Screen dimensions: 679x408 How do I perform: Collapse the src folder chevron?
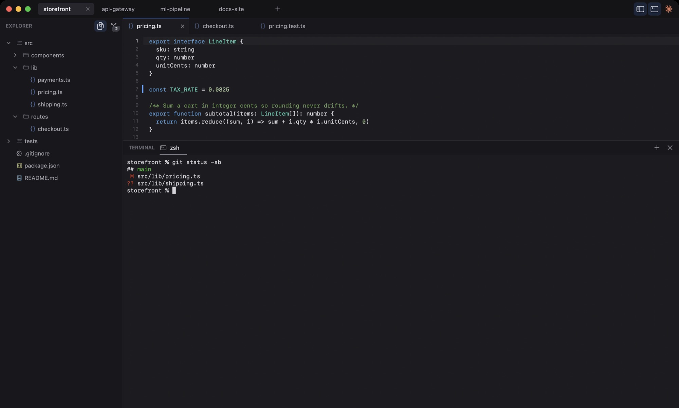8,43
